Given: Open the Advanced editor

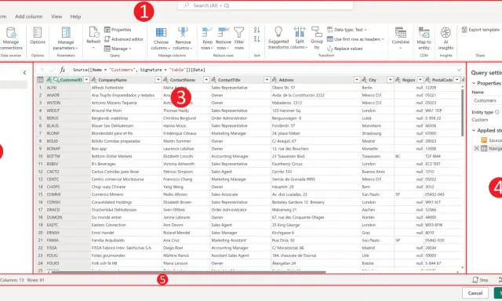Looking at the screenshot, I should click(124, 39).
